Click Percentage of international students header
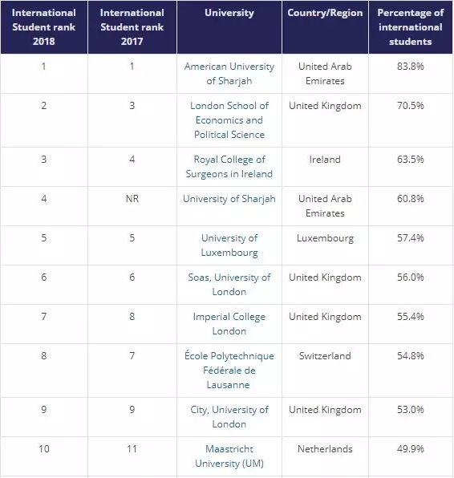 click(x=411, y=27)
